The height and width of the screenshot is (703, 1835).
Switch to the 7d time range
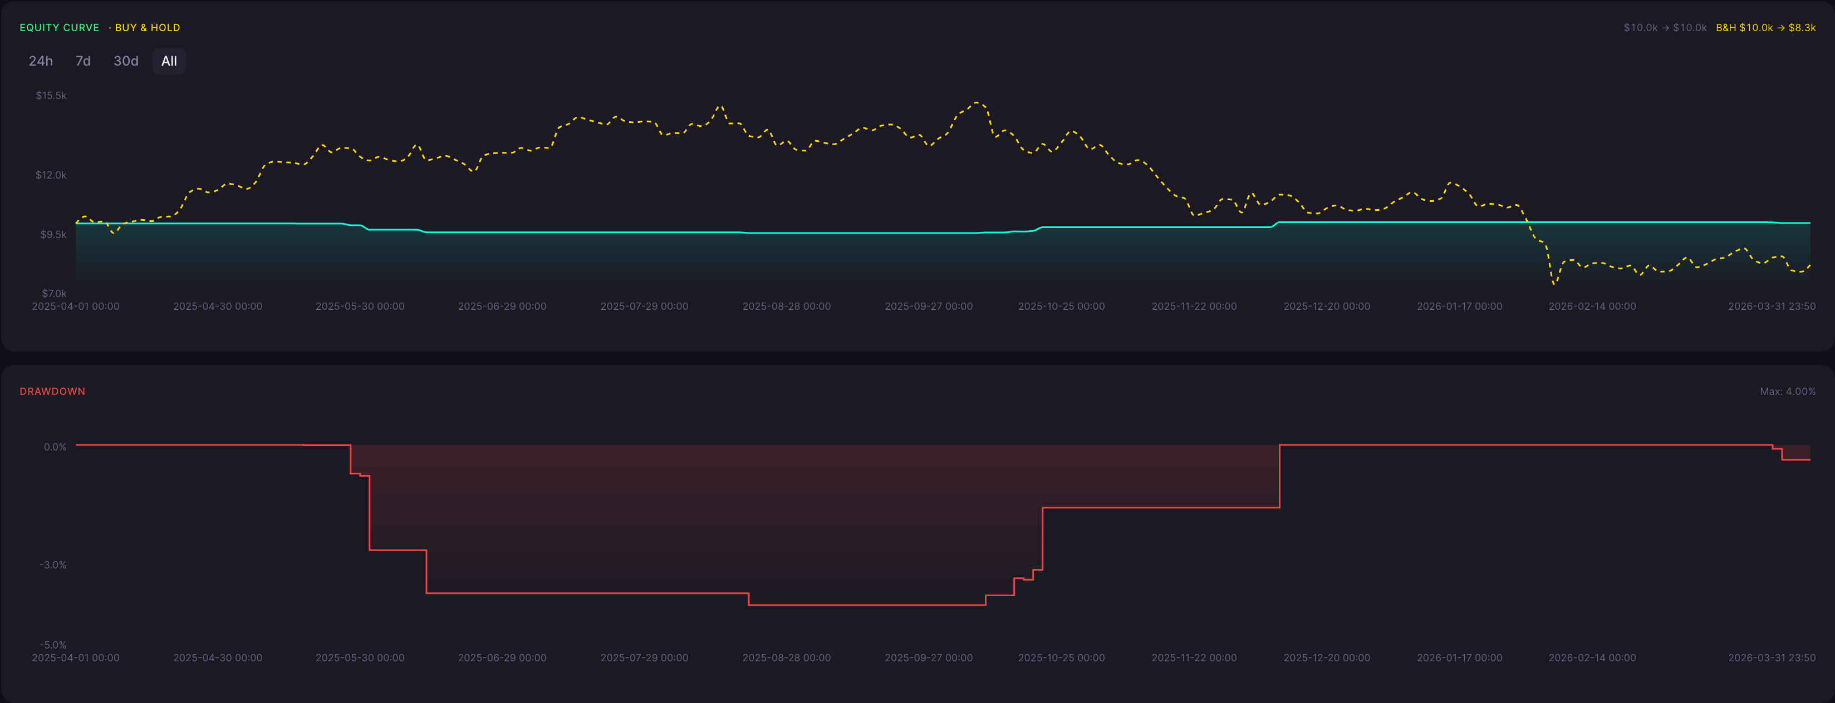pos(84,61)
